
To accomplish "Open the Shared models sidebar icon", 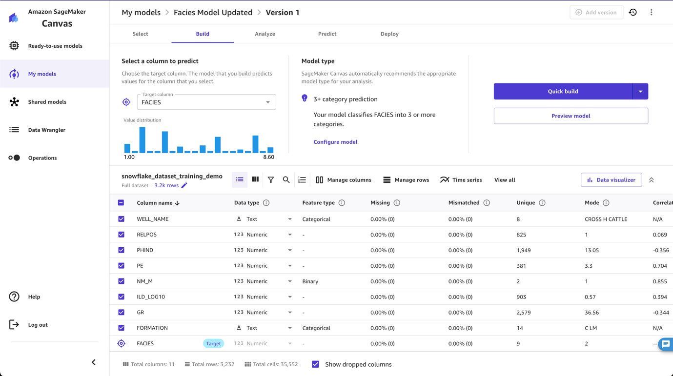I will coord(14,102).
